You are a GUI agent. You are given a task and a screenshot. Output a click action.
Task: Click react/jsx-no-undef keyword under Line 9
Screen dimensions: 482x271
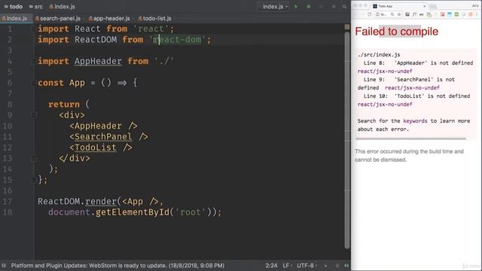coord(412,88)
